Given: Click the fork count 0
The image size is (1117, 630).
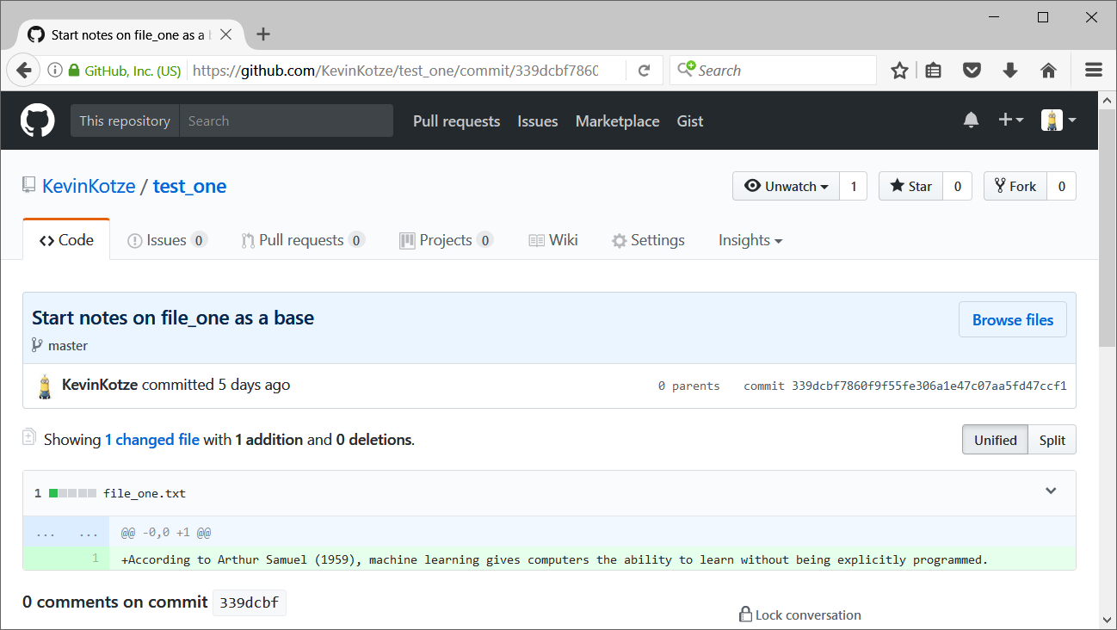Looking at the screenshot, I should click(1062, 186).
